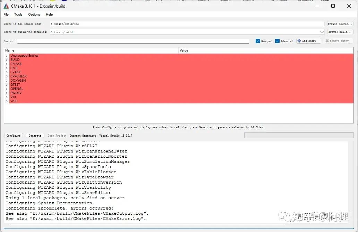Click the CMakeError.log output line
The width and height of the screenshot is (358, 232).
(76, 219)
